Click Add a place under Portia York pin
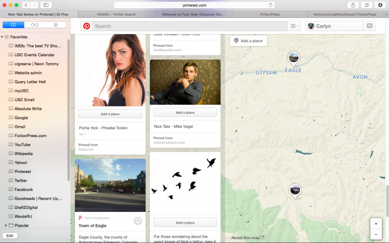 click(x=110, y=114)
